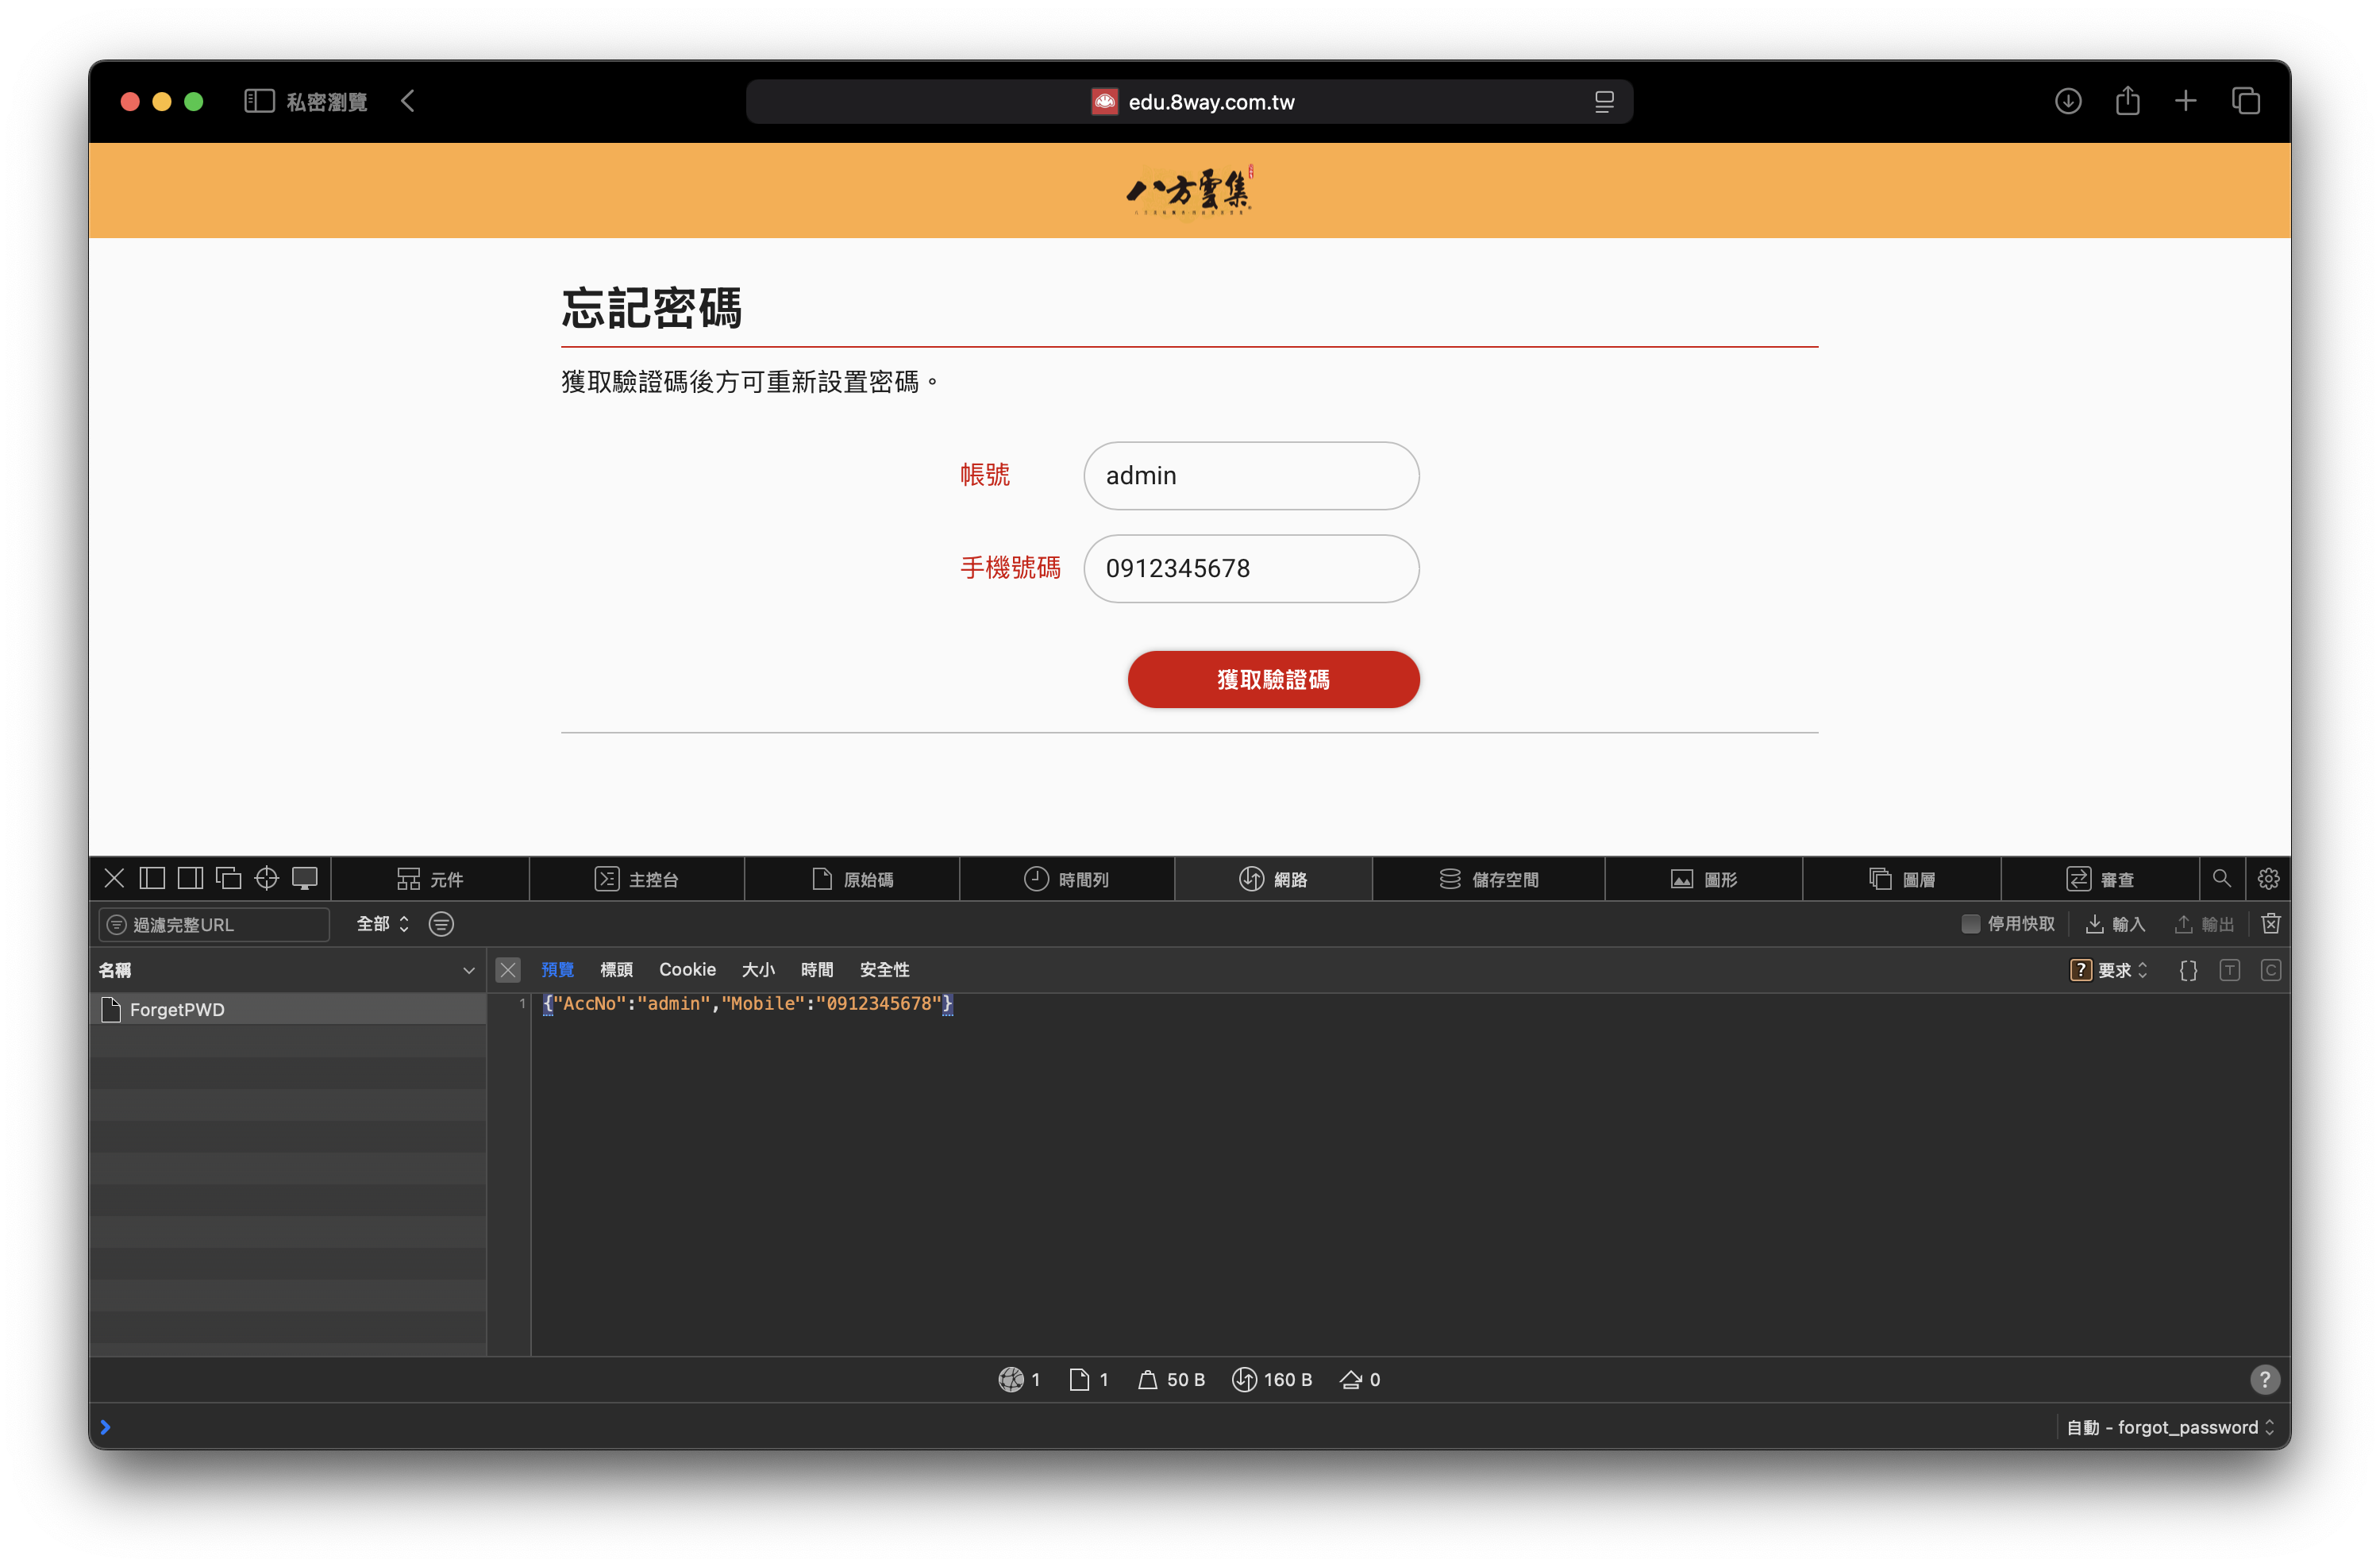Detach inspector into separate window icon
Image resolution: width=2380 pixels, height=1567 pixels.
tap(228, 878)
